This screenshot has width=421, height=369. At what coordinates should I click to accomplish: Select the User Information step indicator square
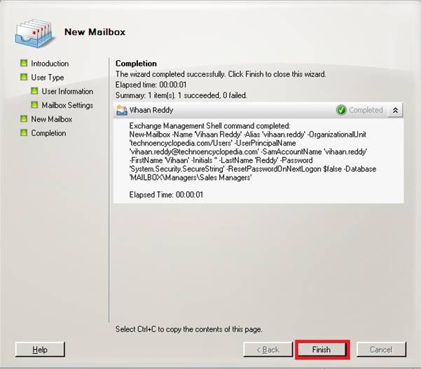[34, 91]
